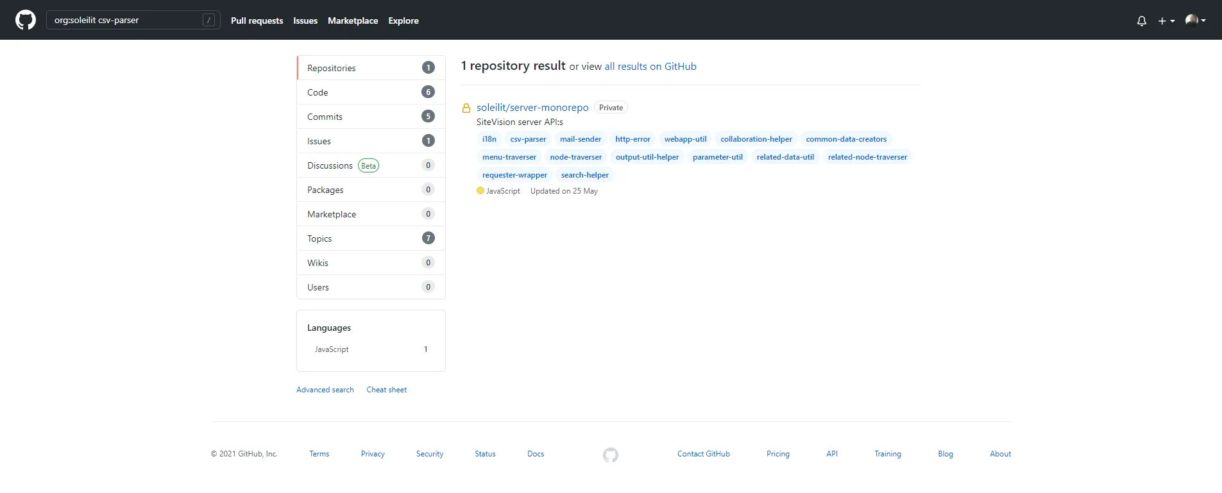Open mail-sender topic tag

click(581, 139)
